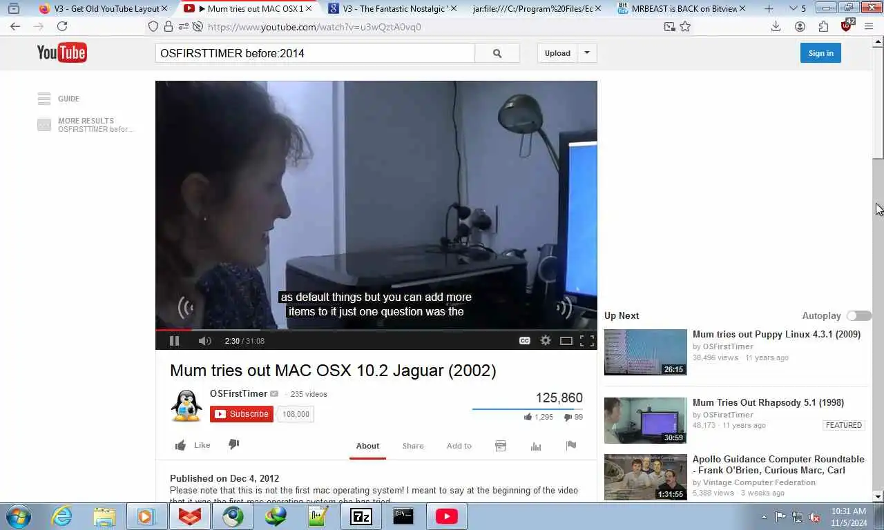This screenshot has width=884, height=530.
Task: Click Vintage Computer Federation channel name
Action: [x=759, y=482]
